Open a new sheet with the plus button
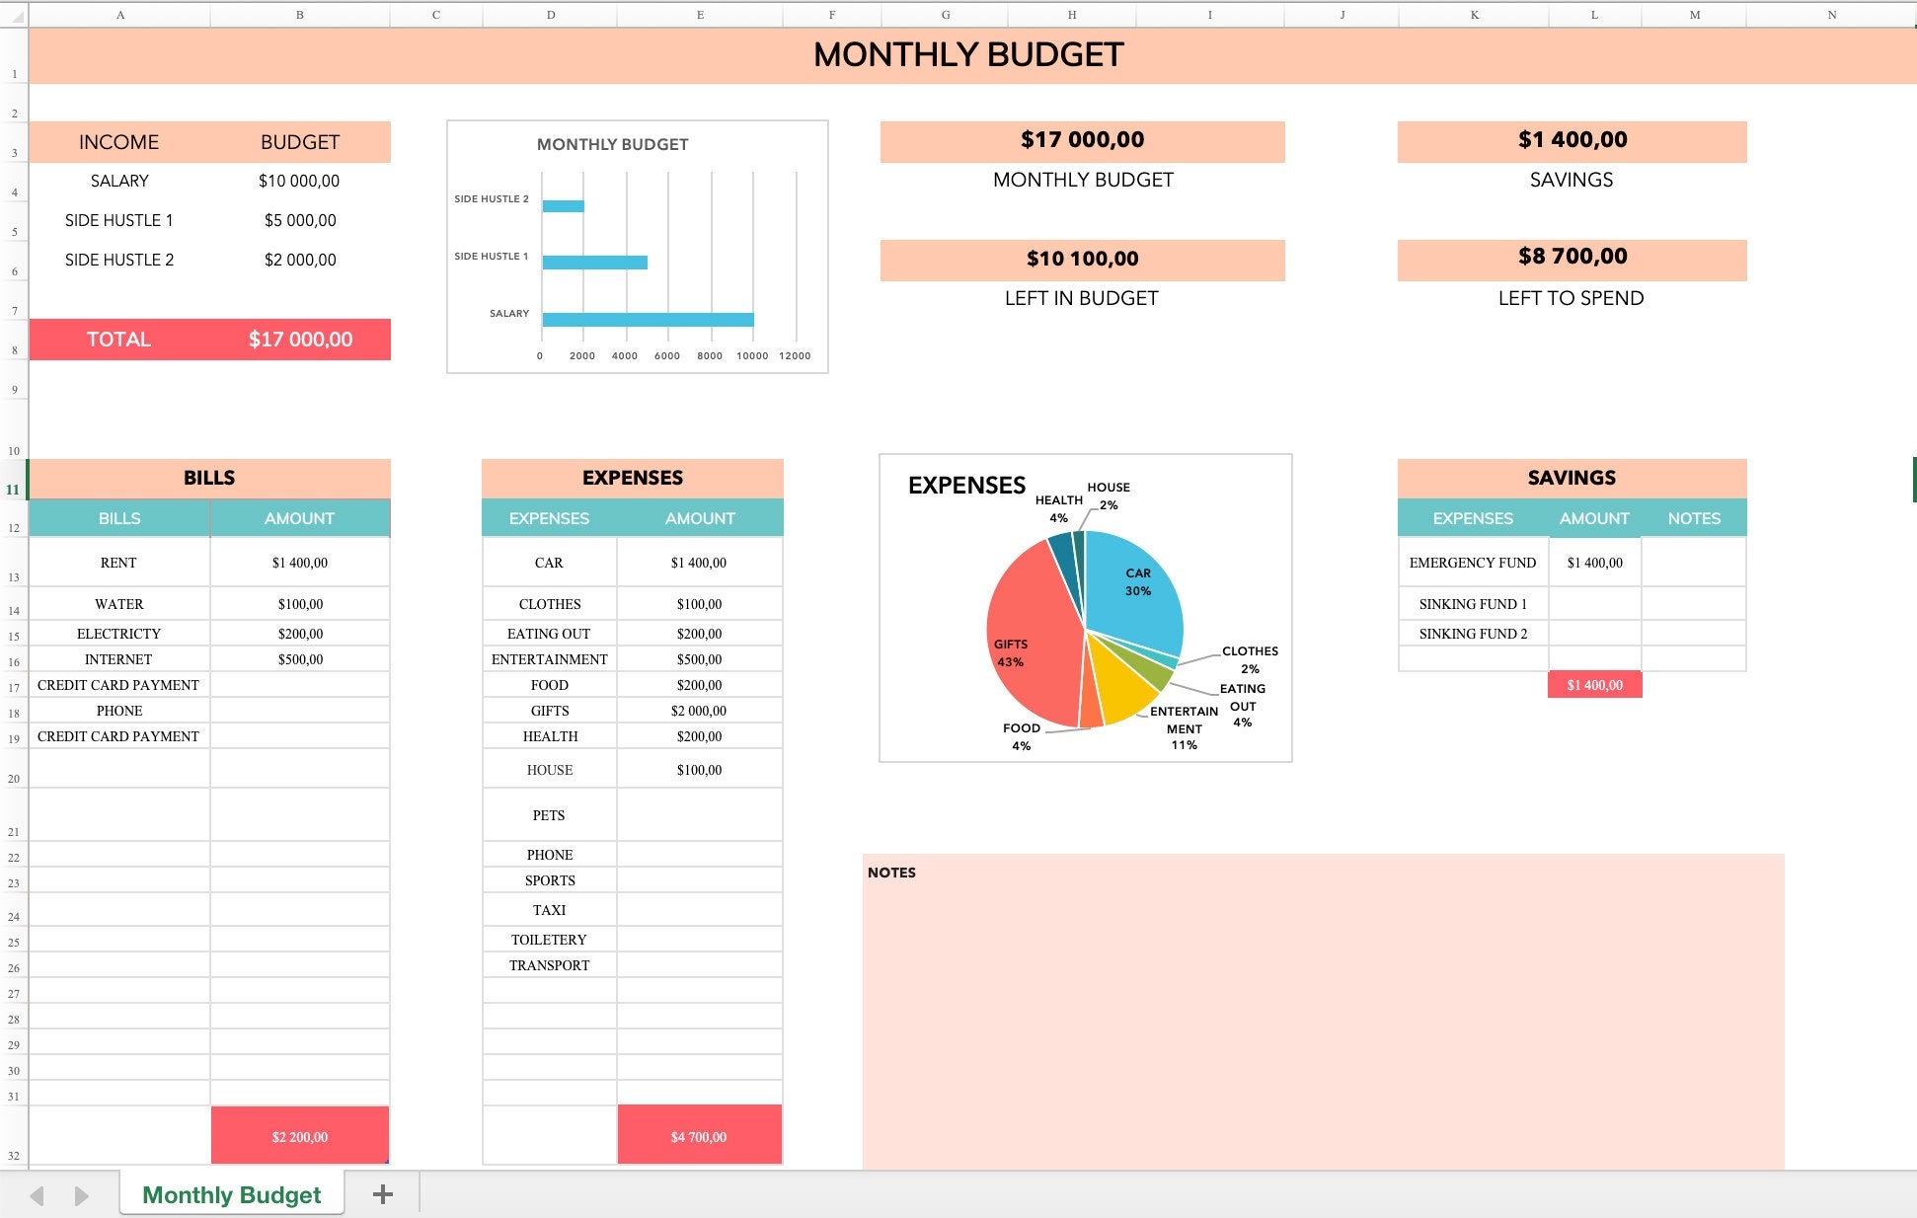 point(383,1193)
